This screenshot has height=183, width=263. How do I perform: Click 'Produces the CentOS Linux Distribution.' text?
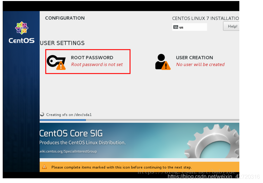(82, 142)
